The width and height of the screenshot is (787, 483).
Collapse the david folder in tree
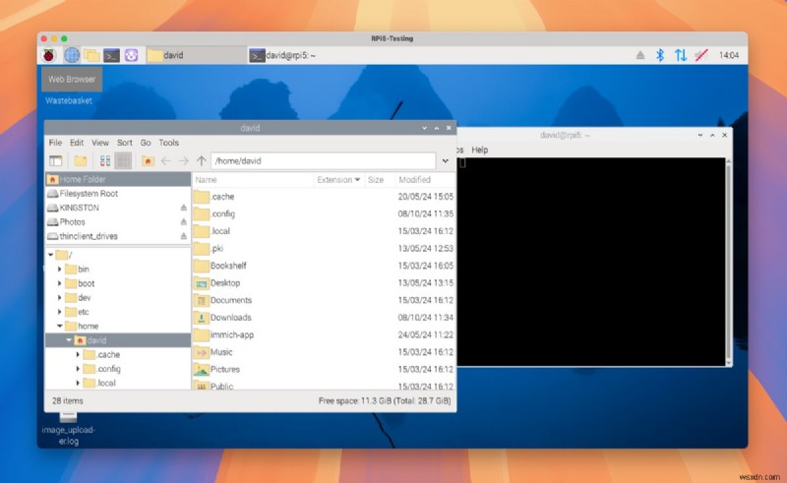69,340
